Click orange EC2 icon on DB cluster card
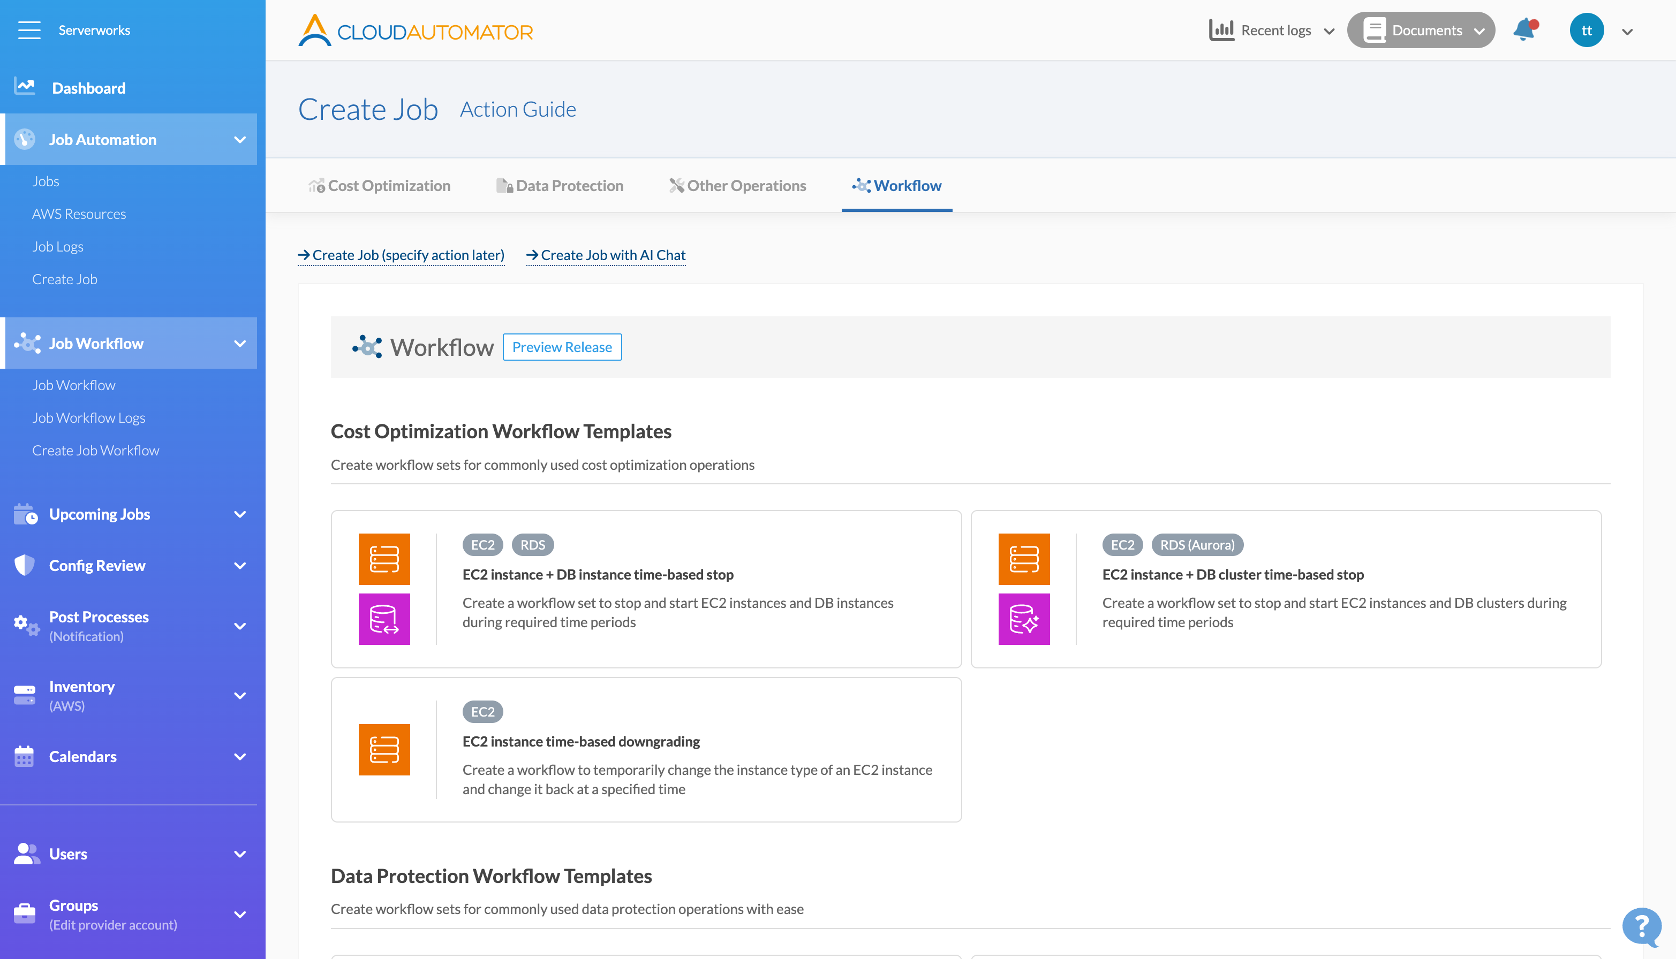This screenshot has height=959, width=1676. 1024,559
